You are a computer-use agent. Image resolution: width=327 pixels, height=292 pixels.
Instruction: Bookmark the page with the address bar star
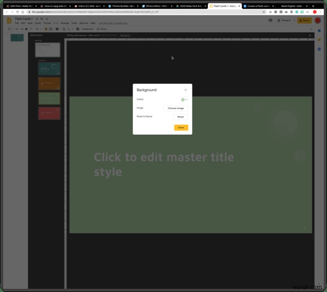pyautogui.click(x=263, y=12)
